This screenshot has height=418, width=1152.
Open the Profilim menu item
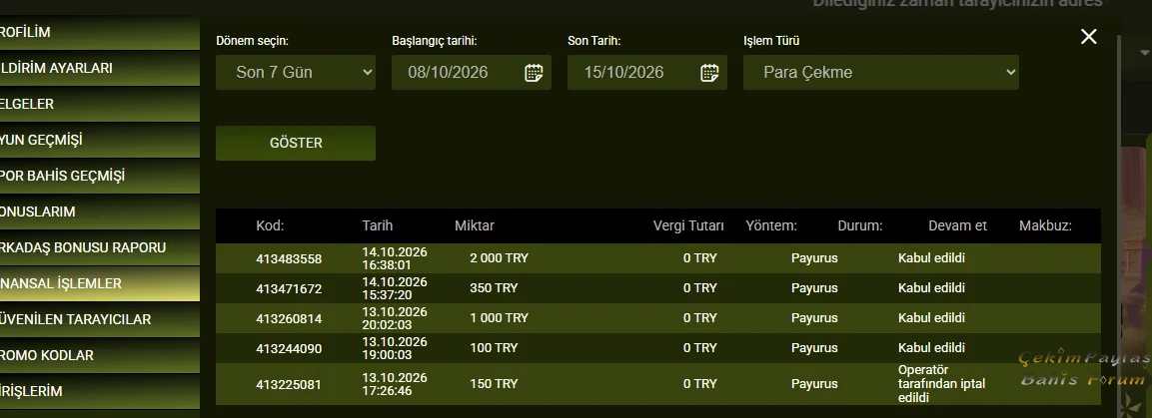[x=99, y=32]
